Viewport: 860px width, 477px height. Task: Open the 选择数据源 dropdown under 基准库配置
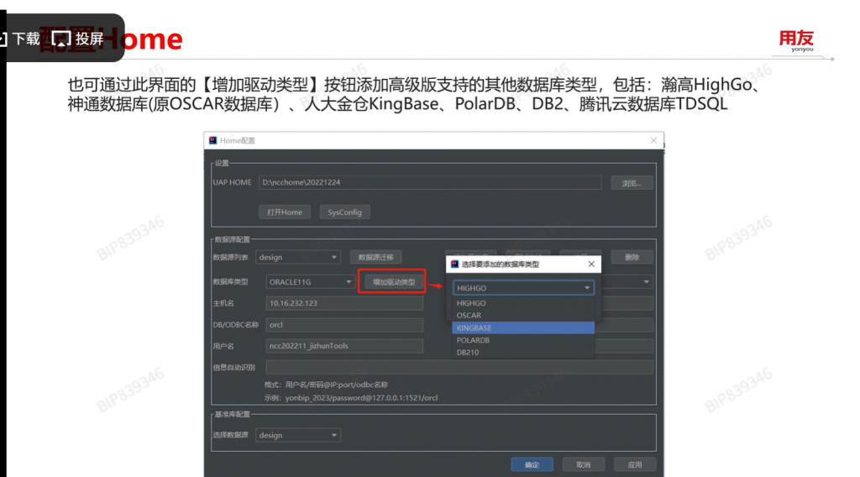pos(333,435)
